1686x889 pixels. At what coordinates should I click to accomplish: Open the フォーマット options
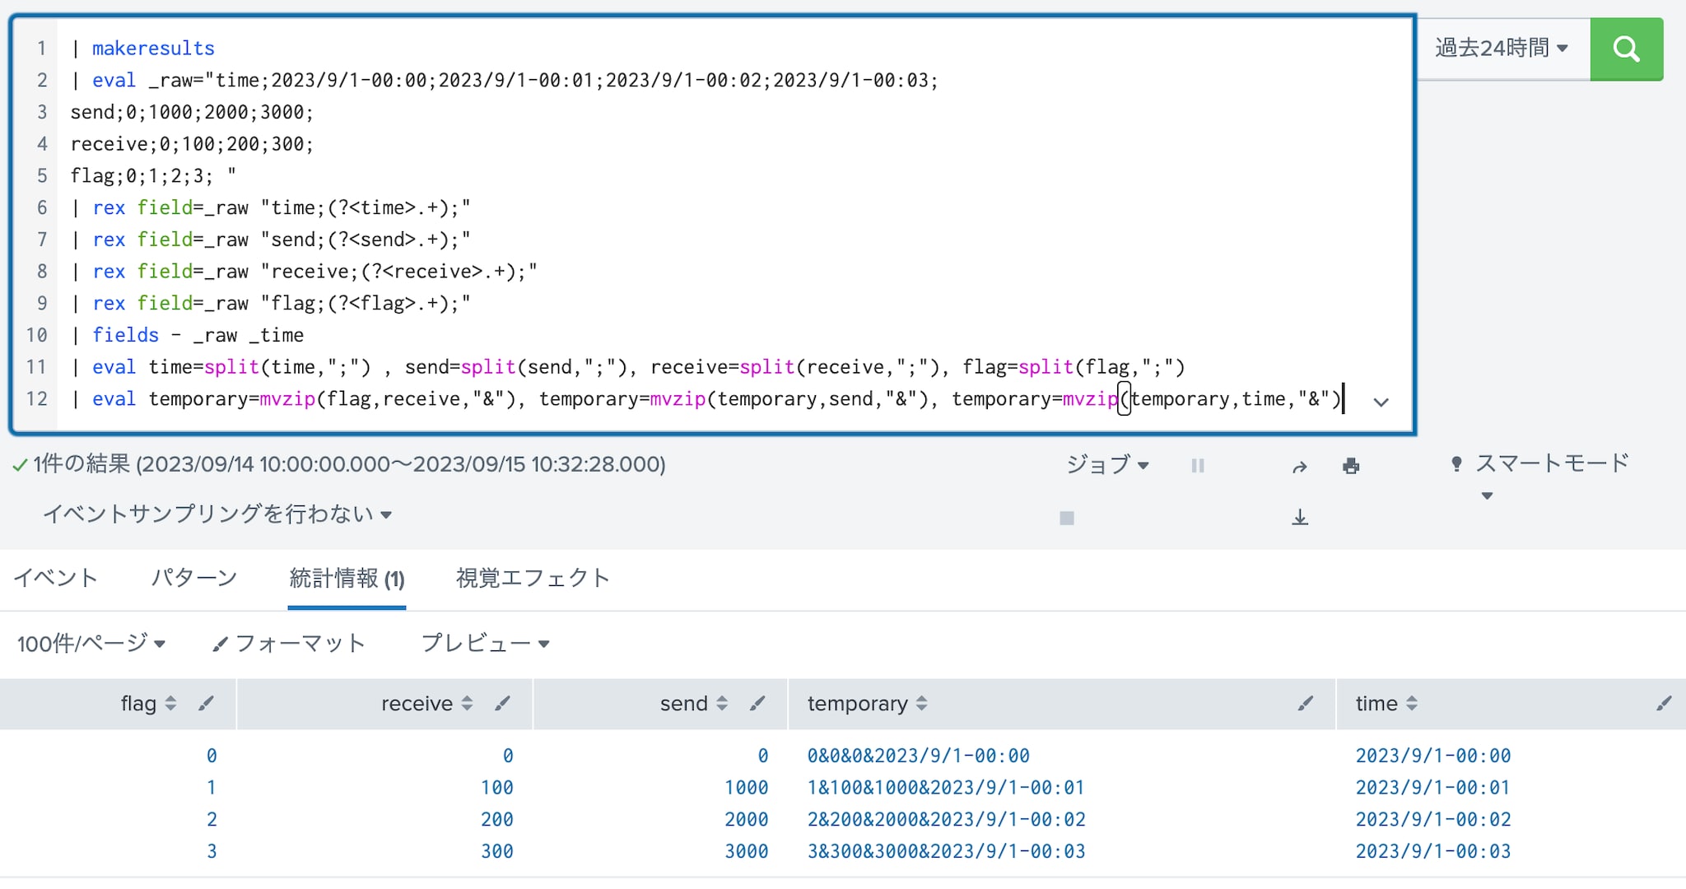289,644
